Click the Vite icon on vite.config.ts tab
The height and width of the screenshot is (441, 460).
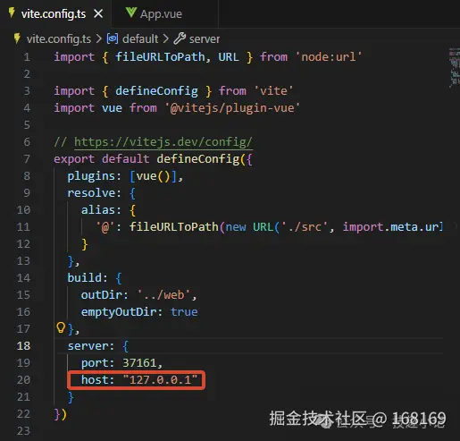point(12,13)
